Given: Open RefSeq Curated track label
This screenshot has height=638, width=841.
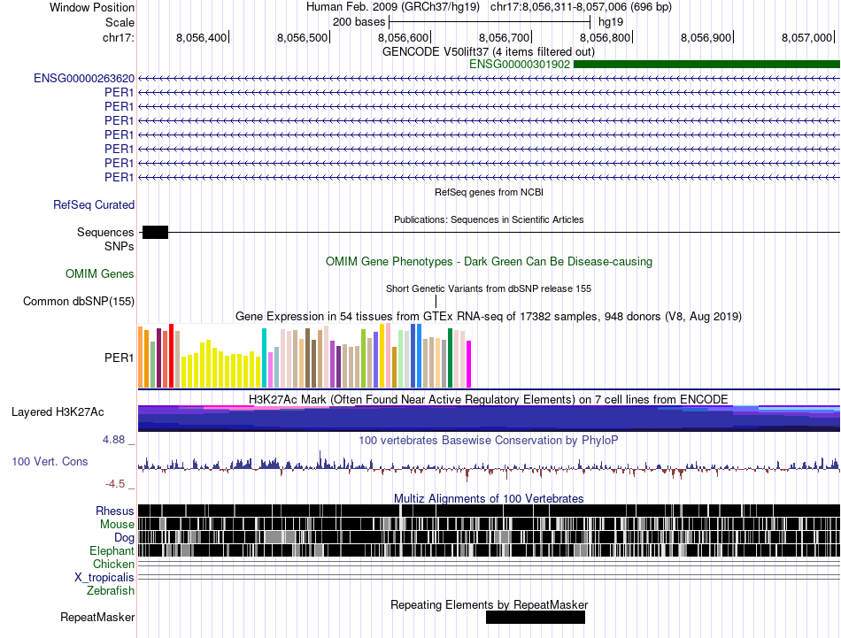Looking at the screenshot, I should 94,204.
